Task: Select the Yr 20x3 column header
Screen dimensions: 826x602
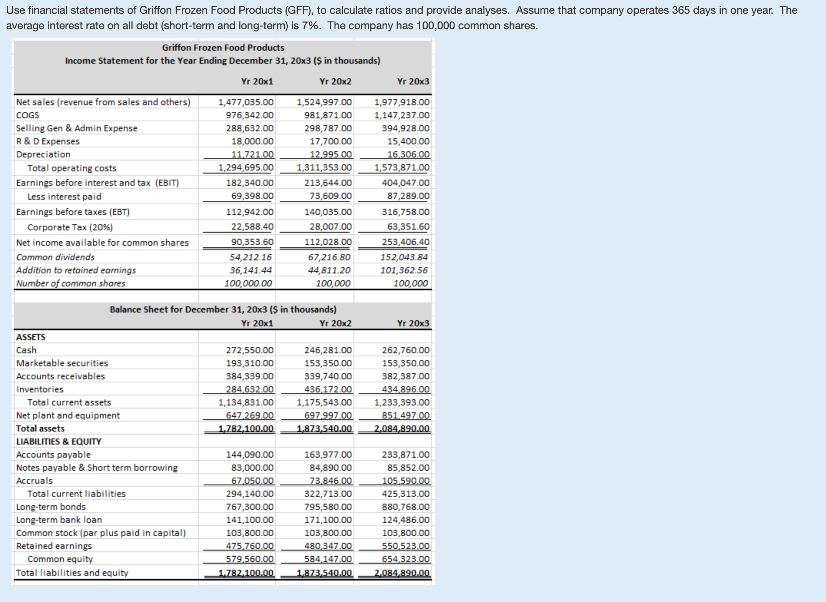Action: [x=413, y=81]
